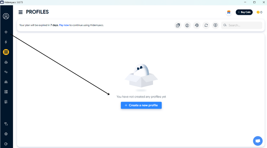Click the add-copy profile toolbar icon
The width and height of the screenshot is (267, 148).
(178, 25)
